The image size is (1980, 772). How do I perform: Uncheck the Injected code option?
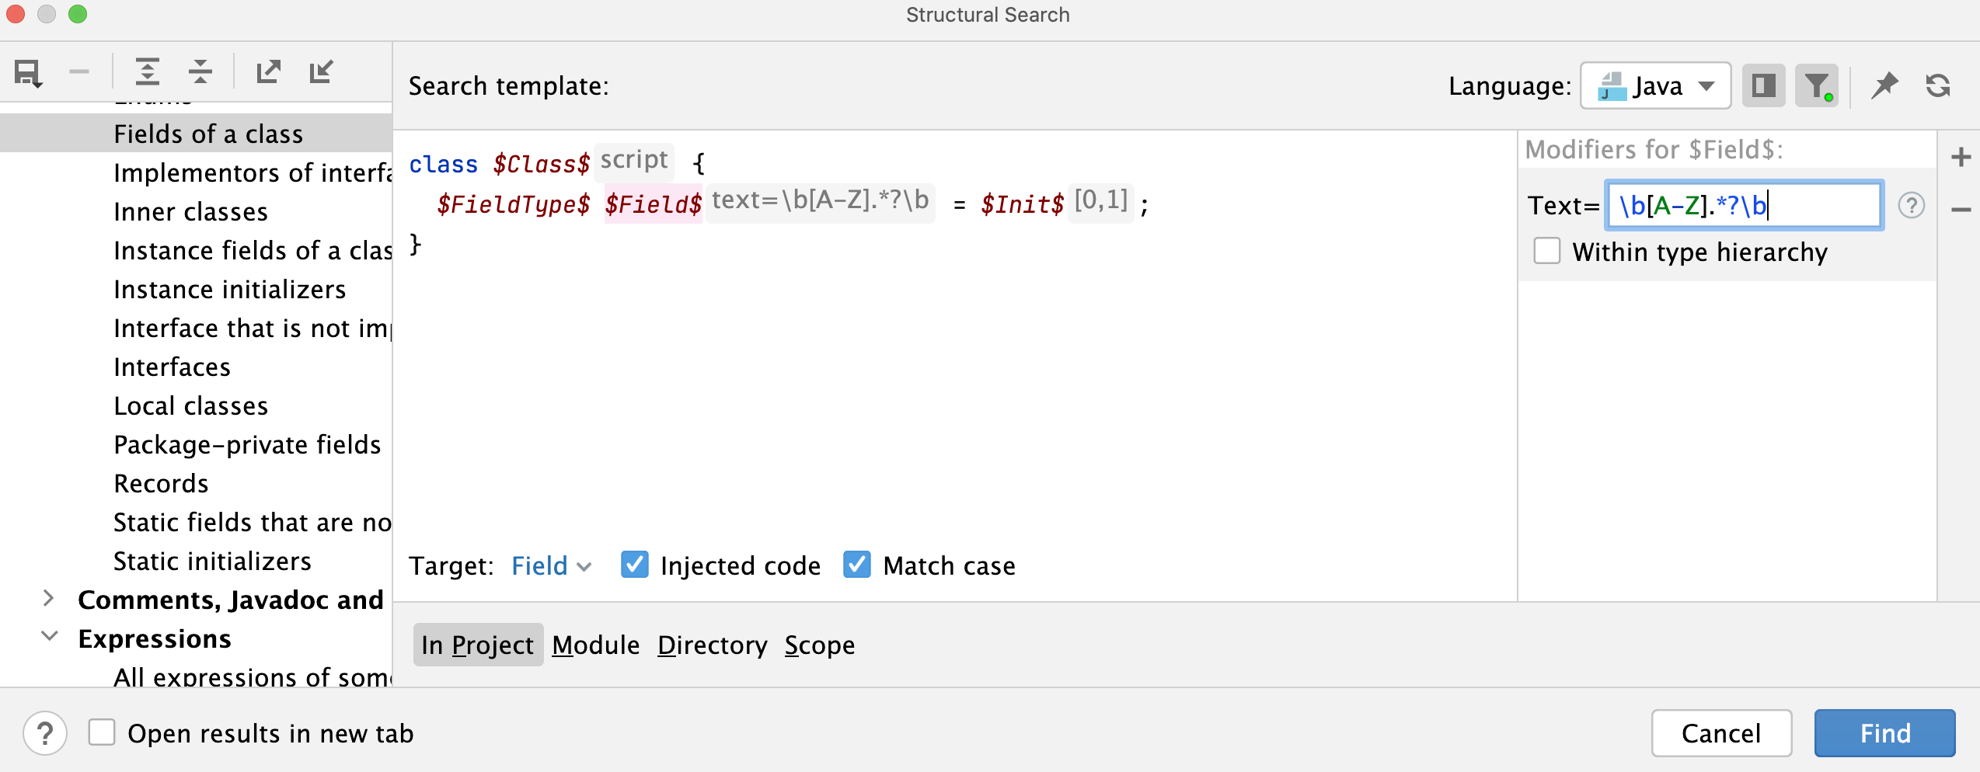(x=635, y=565)
